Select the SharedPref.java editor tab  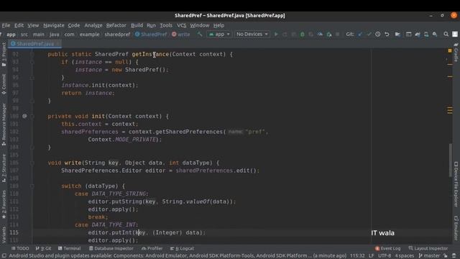point(34,44)
